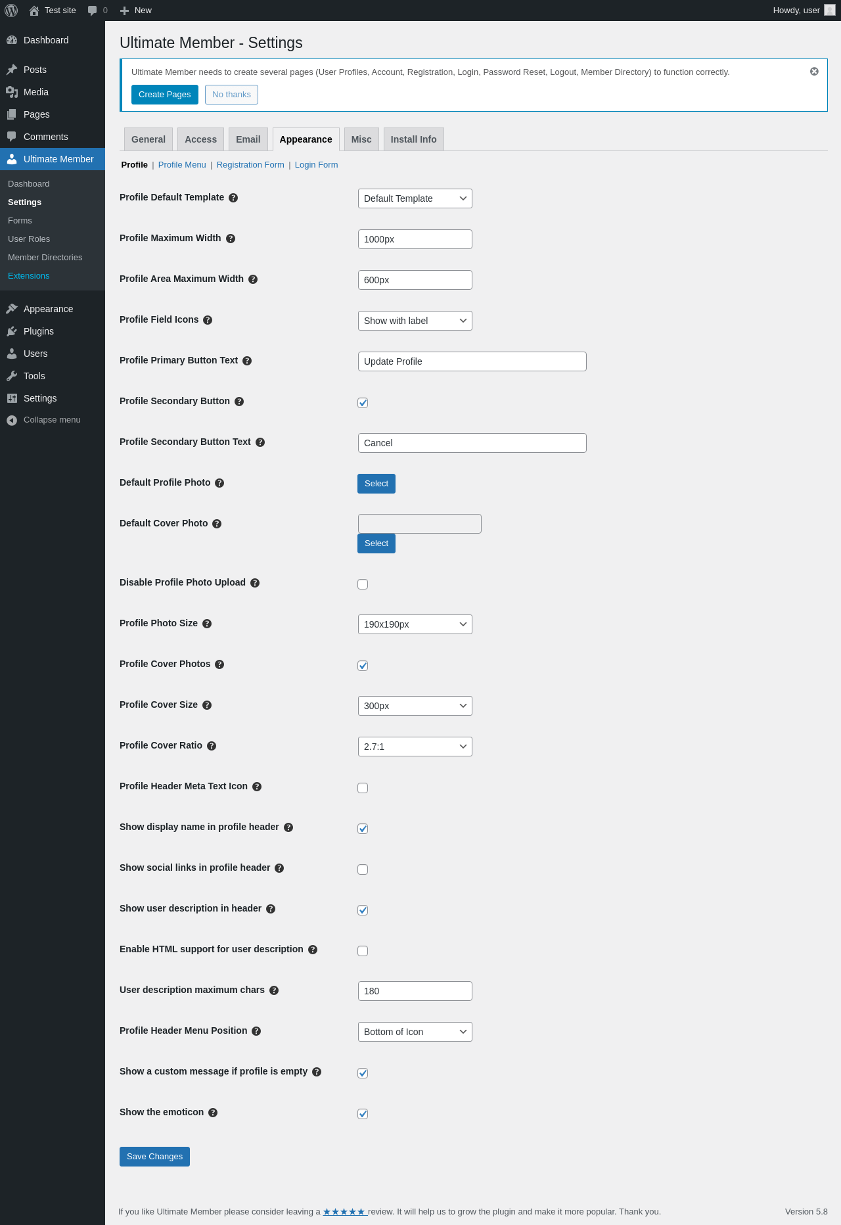Click help icon beside Show the emoticon
The width and height of the screenshot is (841, 1225).
tap(213, 1113)
